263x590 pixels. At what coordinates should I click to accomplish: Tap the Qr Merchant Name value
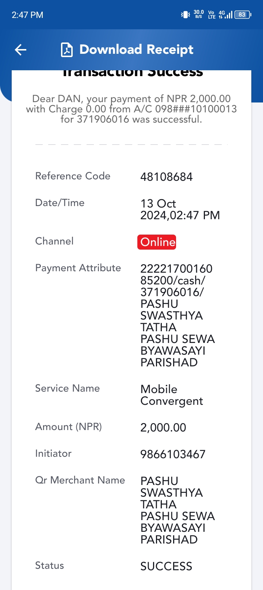point(178,510)
